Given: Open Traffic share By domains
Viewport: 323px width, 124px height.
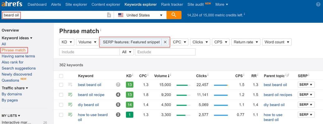Looking at the screenshot, I should 12,94.
